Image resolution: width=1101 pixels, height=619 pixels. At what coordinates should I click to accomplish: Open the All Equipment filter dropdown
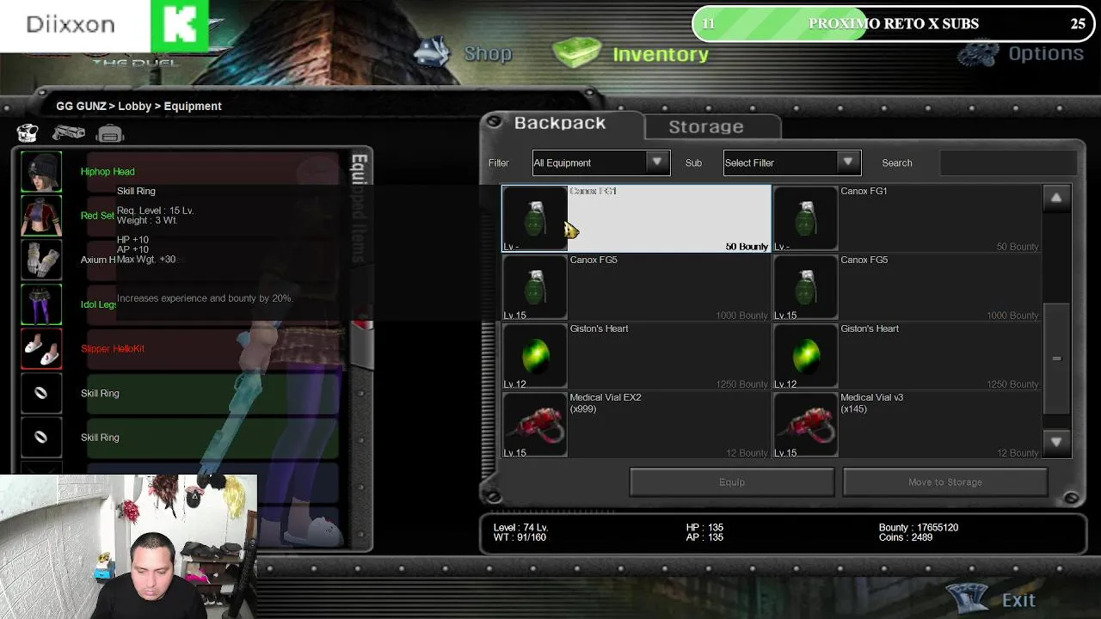point(600,162)
